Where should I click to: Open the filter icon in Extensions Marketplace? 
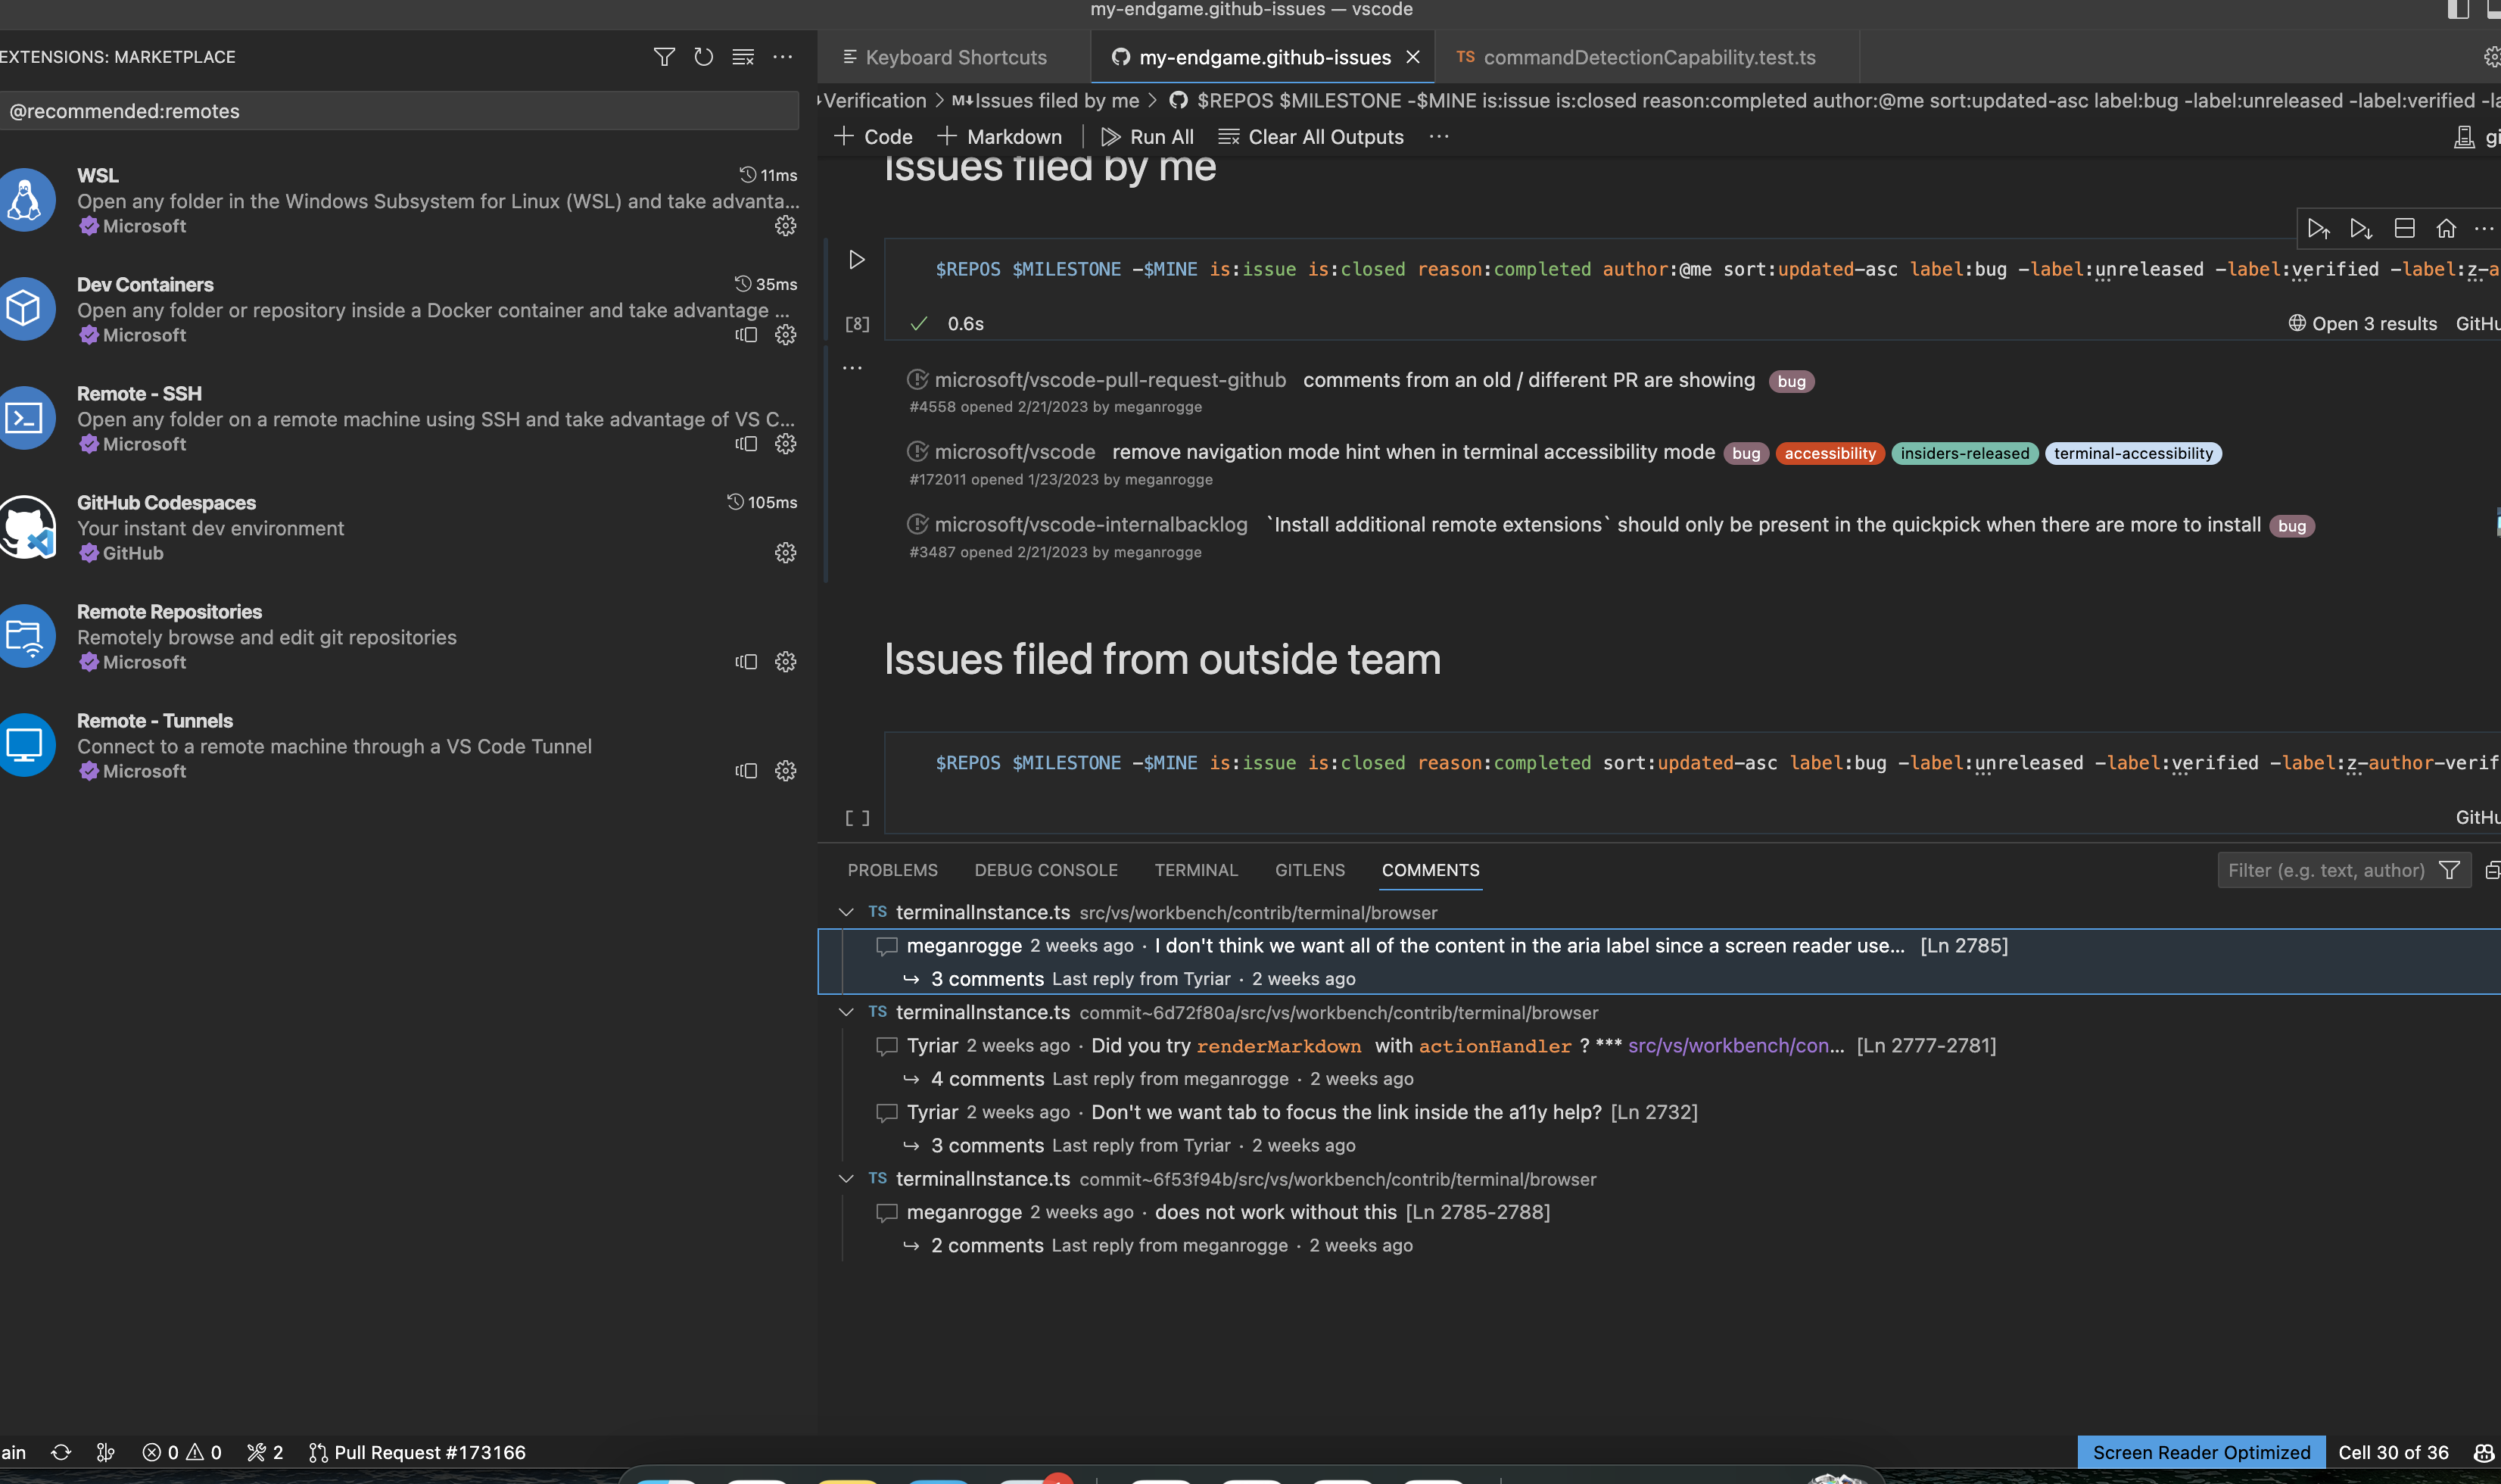pyautogui.click(x=665, y=57)
